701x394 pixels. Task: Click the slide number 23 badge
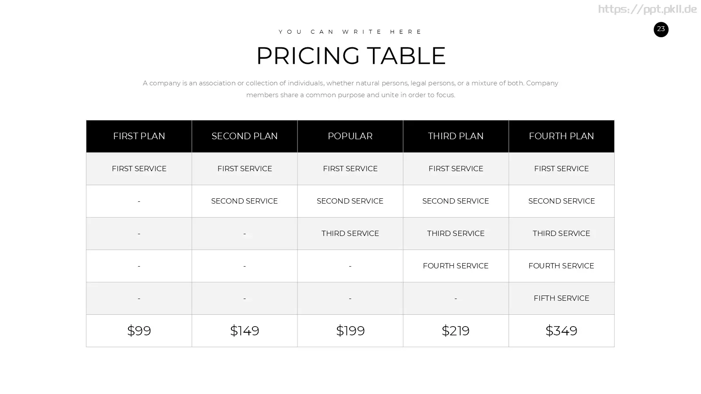click(661, 29)
